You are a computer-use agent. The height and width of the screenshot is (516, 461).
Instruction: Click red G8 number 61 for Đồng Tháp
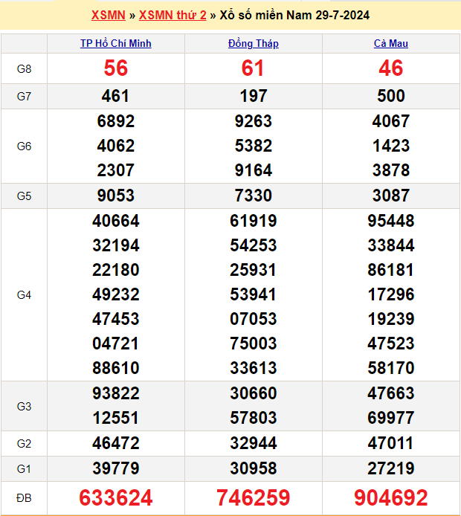254,68
